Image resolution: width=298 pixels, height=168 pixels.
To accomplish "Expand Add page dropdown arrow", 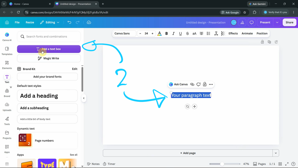I will click(276, 153).
